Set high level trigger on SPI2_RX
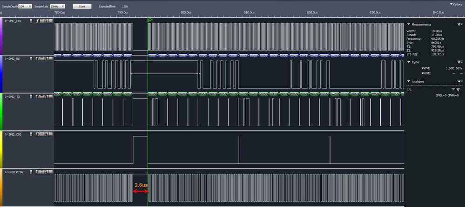The image size is (465, 207). [42, 59]
